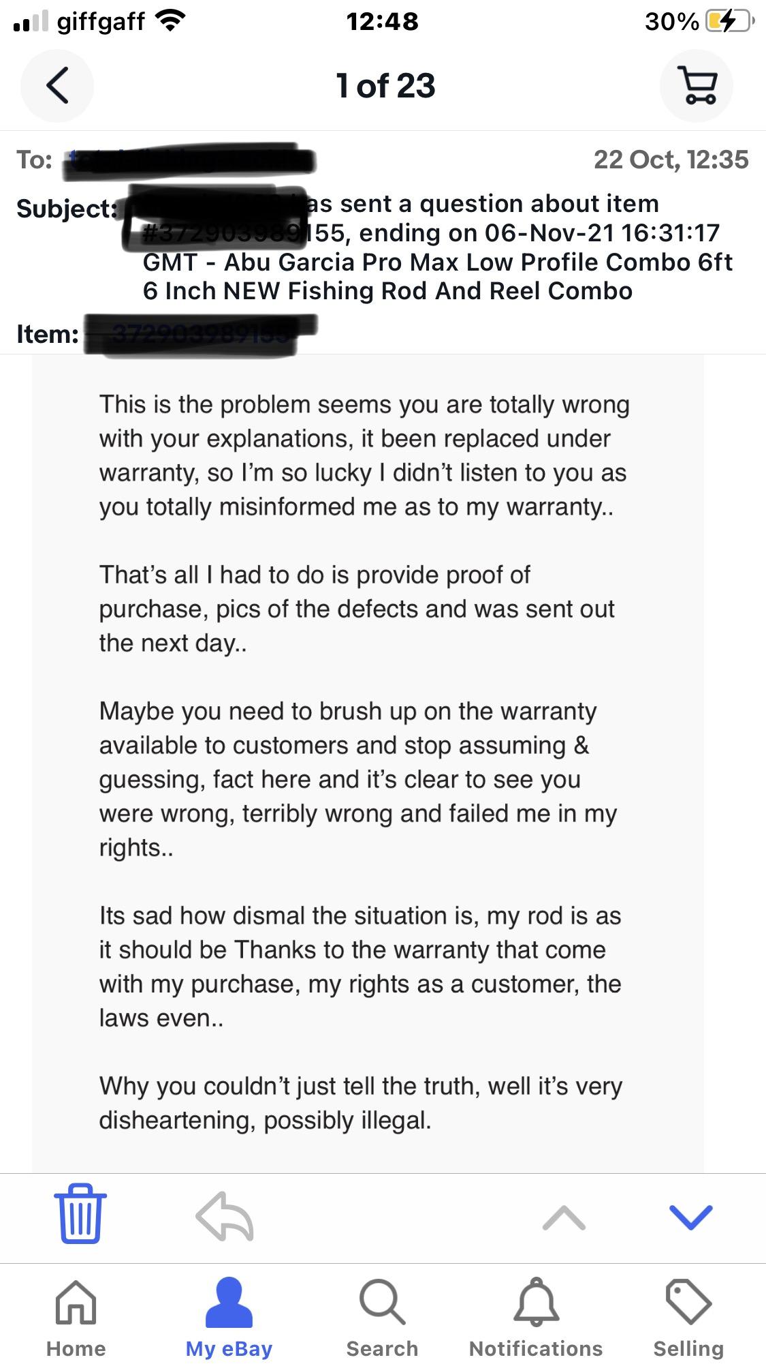Tap the 12:48 clock in the status bar
This screenshot has height=1364, width=766.
pyautogui.click(x=382, y=22)
